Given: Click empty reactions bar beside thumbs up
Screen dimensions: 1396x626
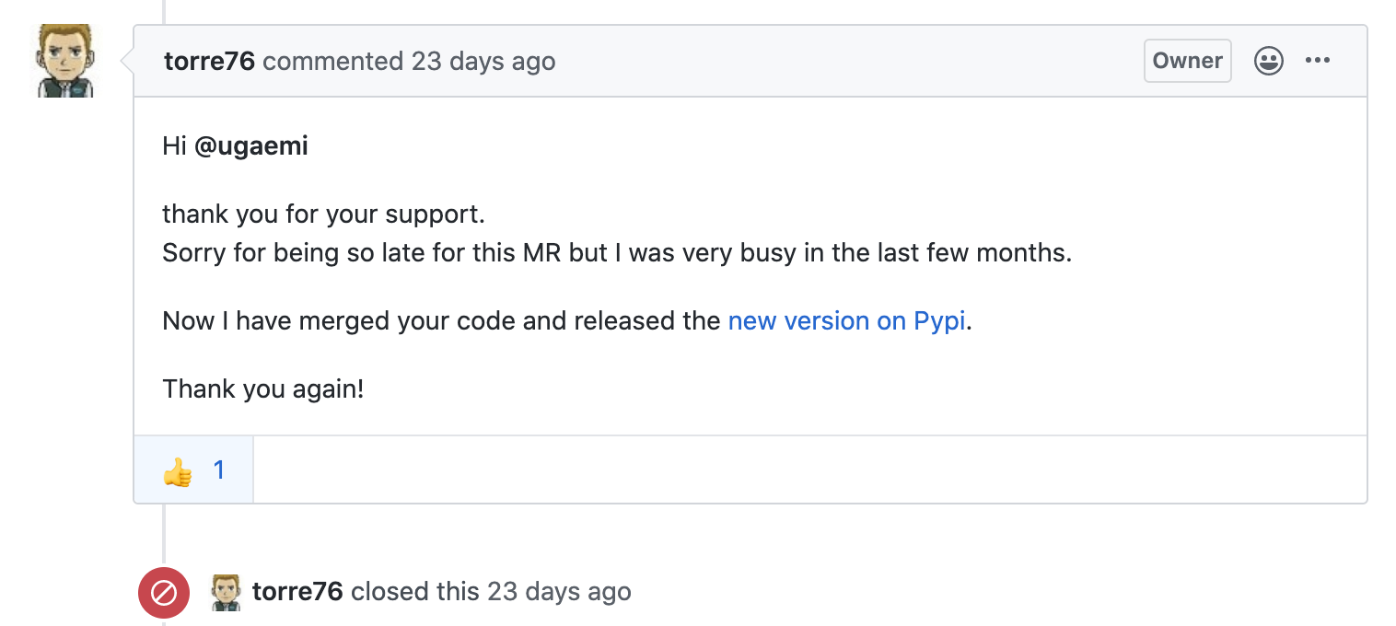Looking at the screenshot, I should [x=809, y=469].
